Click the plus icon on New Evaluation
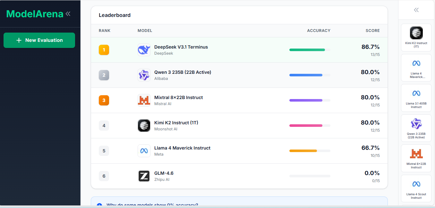 [19, 40]
